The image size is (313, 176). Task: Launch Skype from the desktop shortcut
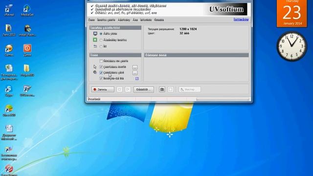point(9,91)
